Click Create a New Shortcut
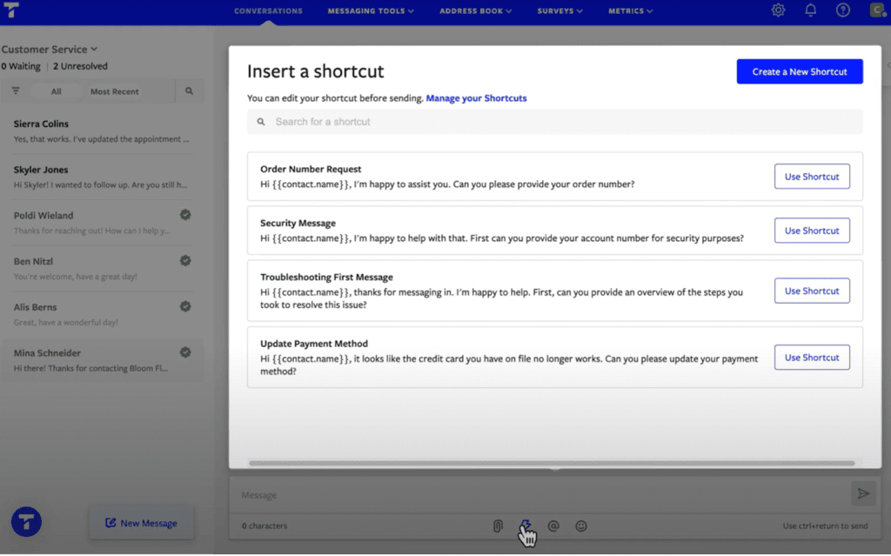Viewport: 891px width, 556px height. tap(799, 71)
